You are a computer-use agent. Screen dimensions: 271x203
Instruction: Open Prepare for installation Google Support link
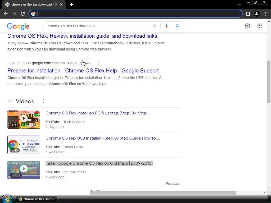point(83,71)
